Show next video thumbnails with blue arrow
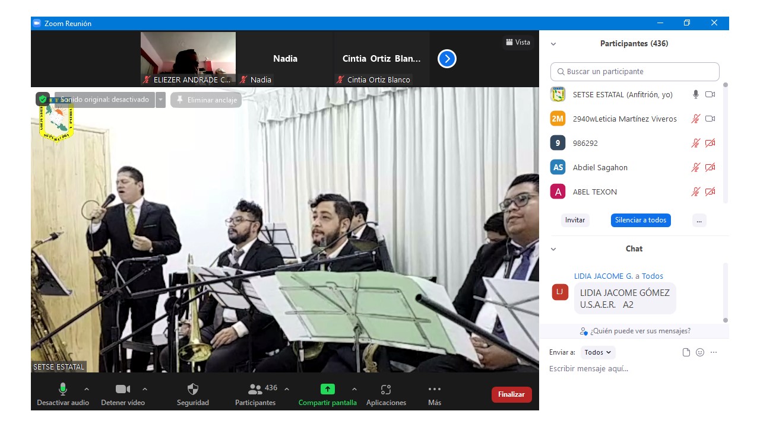 [x=446, y=59]
